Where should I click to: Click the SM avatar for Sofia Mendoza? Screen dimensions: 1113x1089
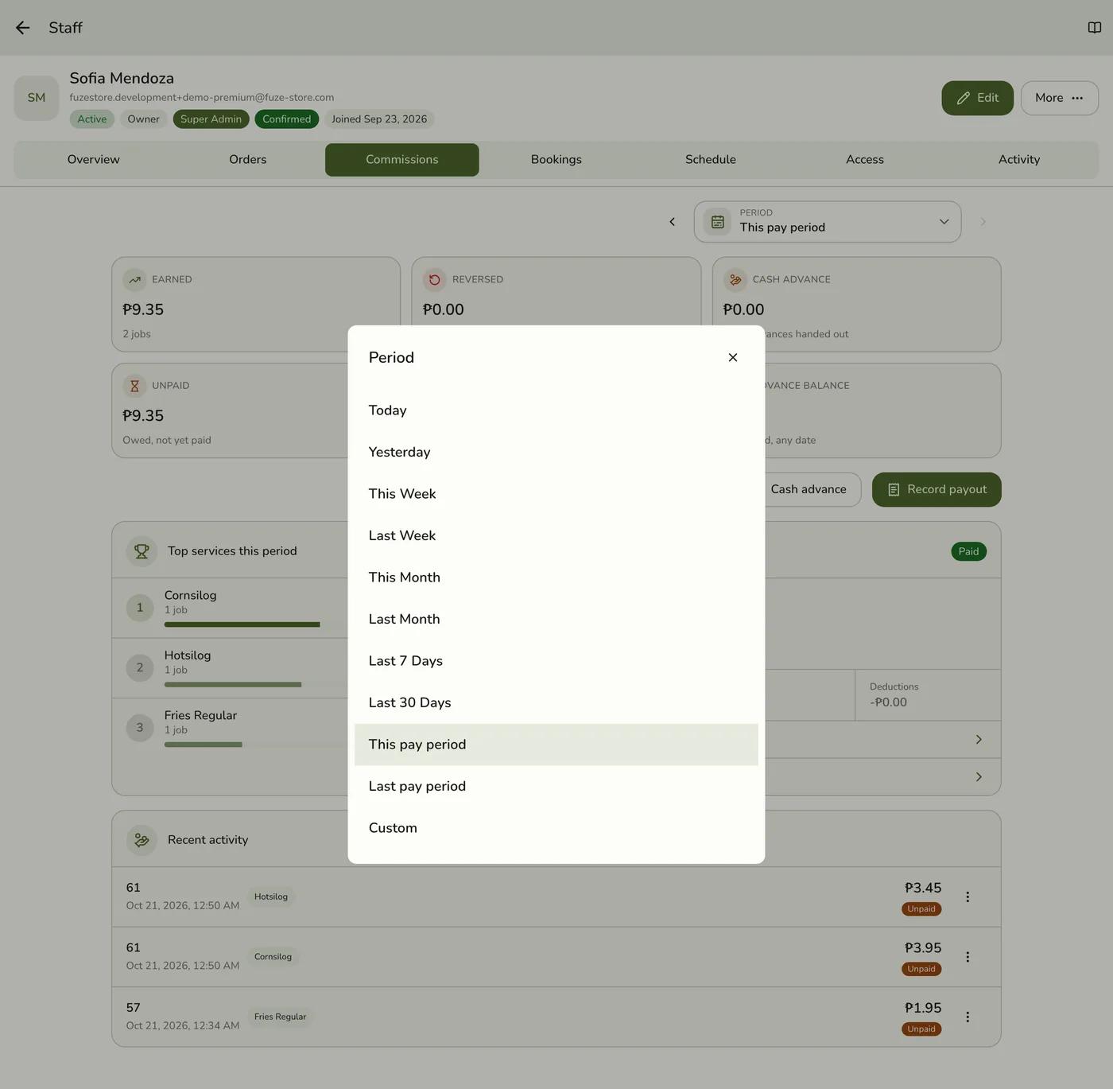[x=37, y=98]
